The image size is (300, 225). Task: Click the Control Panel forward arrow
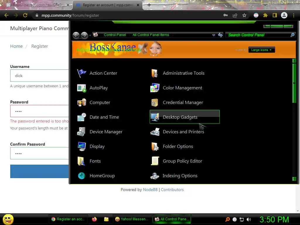[84, 35]
